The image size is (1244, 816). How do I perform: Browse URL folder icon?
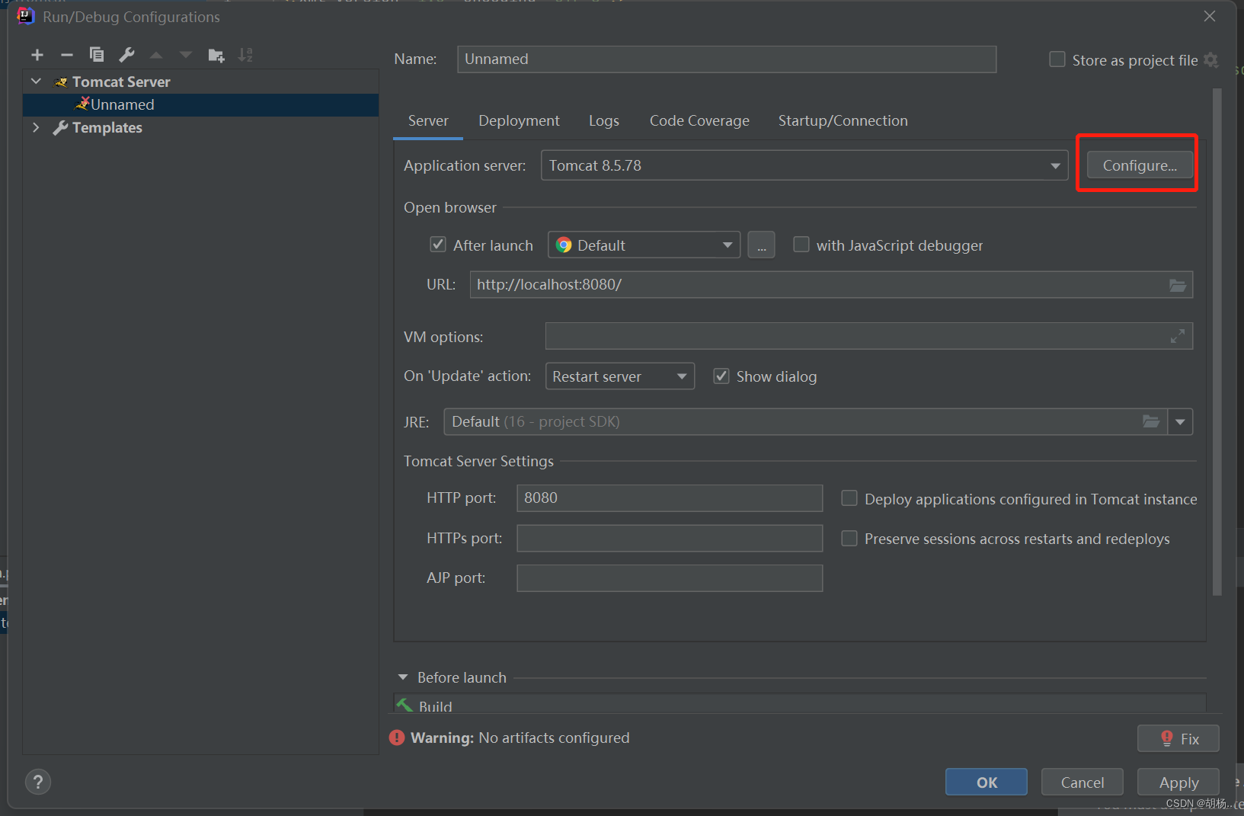(1178, 285)
